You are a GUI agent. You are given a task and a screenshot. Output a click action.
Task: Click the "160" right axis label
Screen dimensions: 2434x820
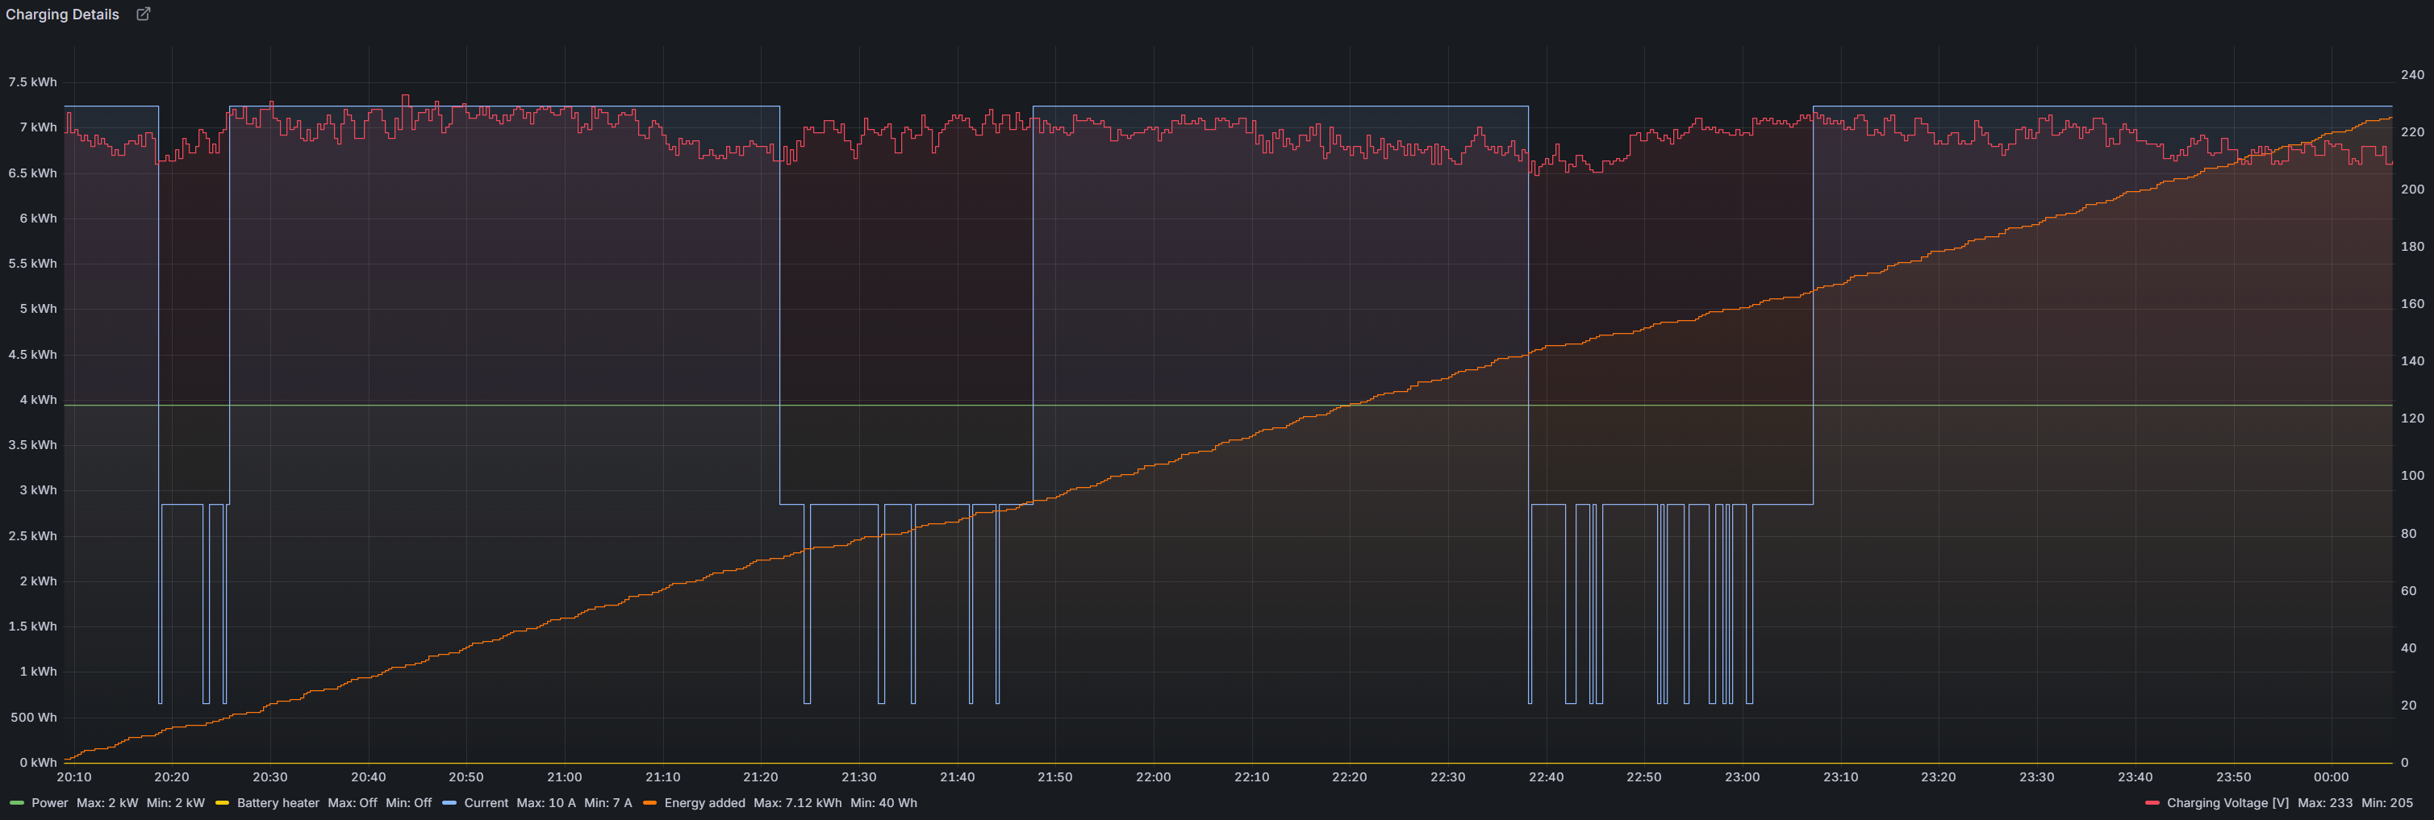coord(2412,304)
